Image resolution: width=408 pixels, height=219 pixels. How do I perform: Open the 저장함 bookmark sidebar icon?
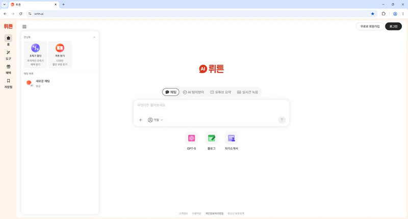pyautogui.click(x=8, y=81)
